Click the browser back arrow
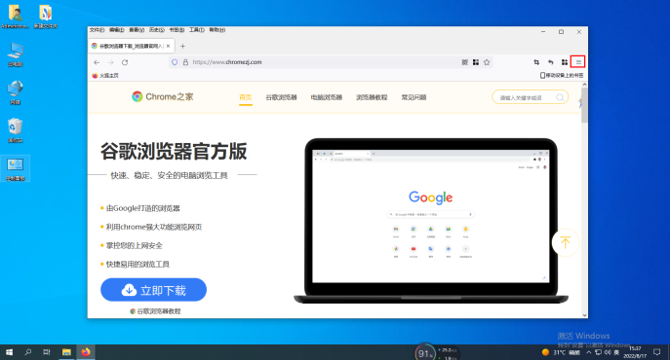This screenshot has width=670, height=360. coord(97,62)
